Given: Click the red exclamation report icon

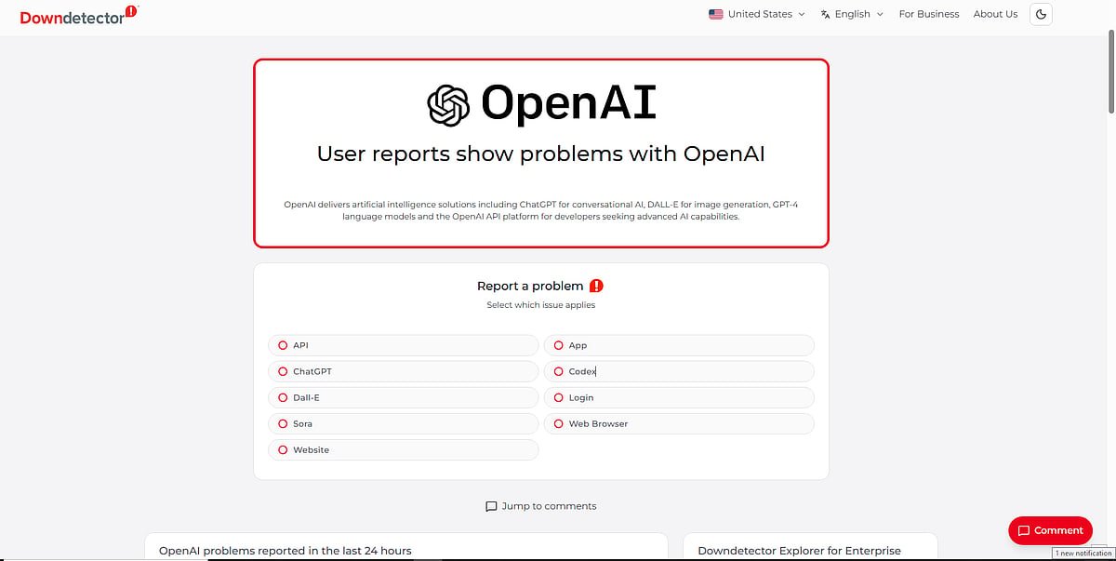Looking at the screenshot, I should (x=596, y=286).
